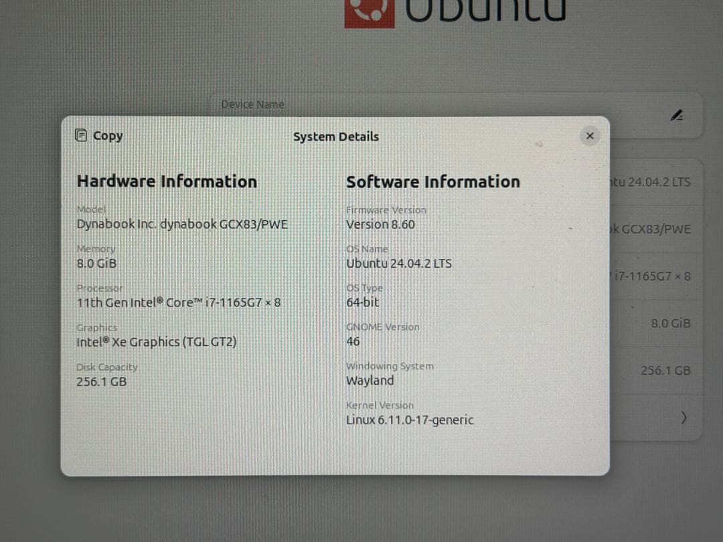Click the OS Name Ubuntu 24.04.2 LTS
Screen dimensions: 723x542
pyautogui.click(x=398, y=263)
